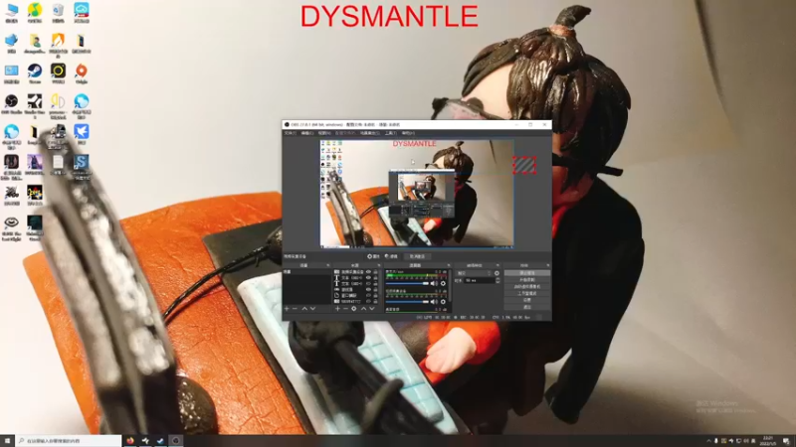Adjust second mixer channel volume slider

point(407,302)
